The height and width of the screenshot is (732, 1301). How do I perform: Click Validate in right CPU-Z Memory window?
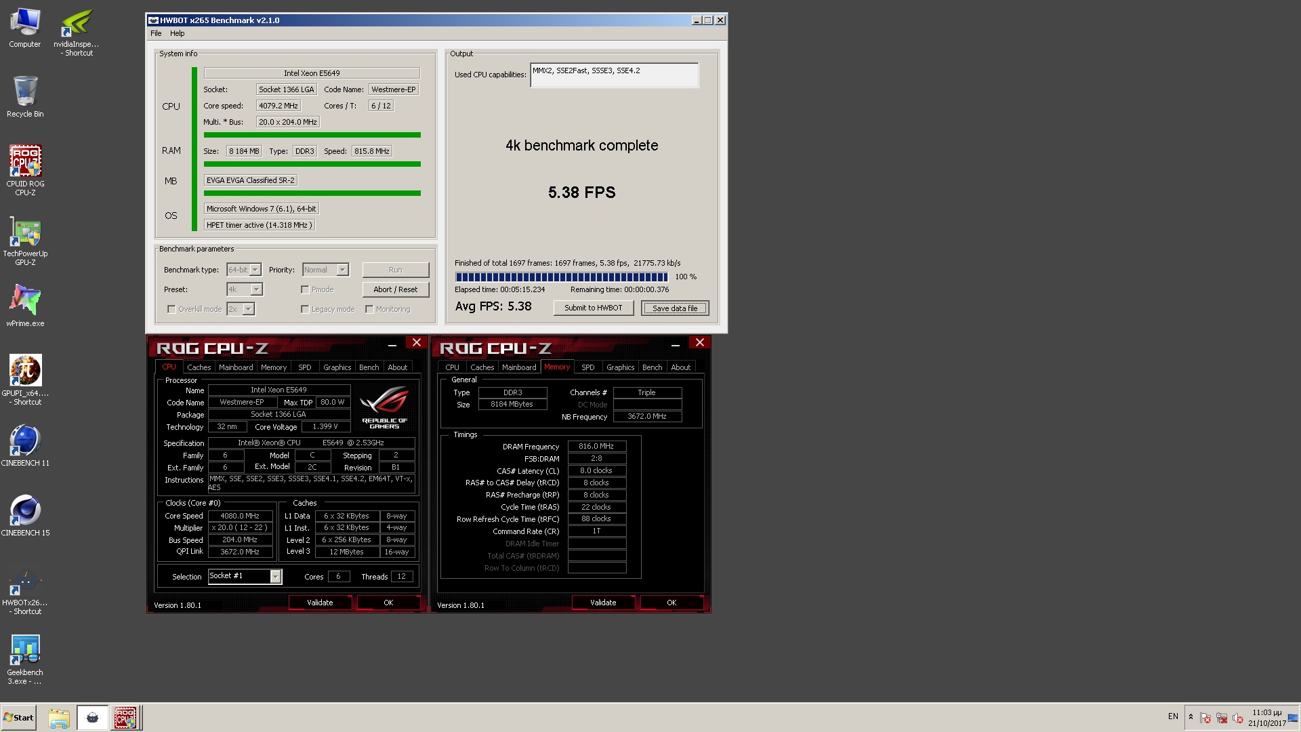603,603
